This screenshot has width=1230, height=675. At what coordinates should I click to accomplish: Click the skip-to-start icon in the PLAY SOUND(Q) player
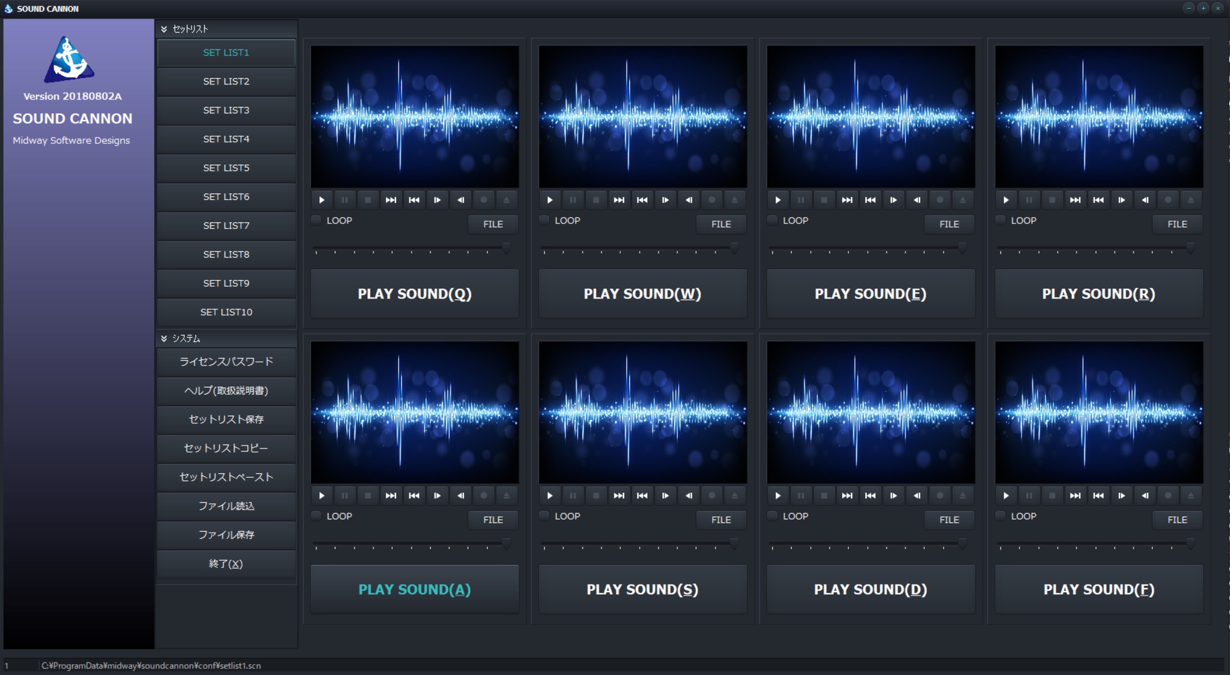pyautogui.click(x=414, y=200)
